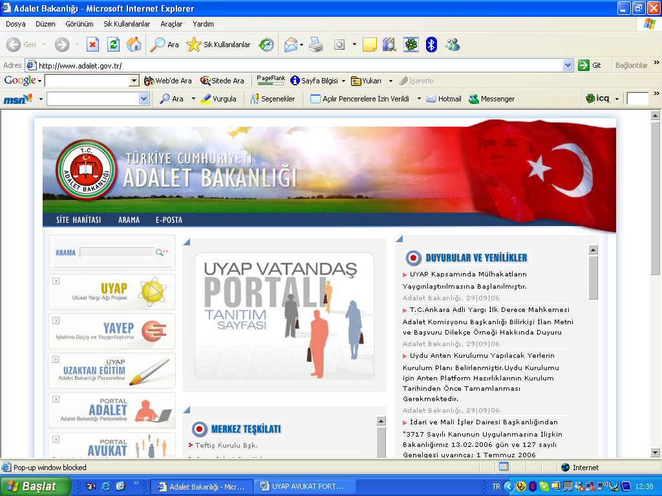The image size is (662, 496).
Task: Click the TR language indicator in taskbar
Action: (x=496, y=486)
